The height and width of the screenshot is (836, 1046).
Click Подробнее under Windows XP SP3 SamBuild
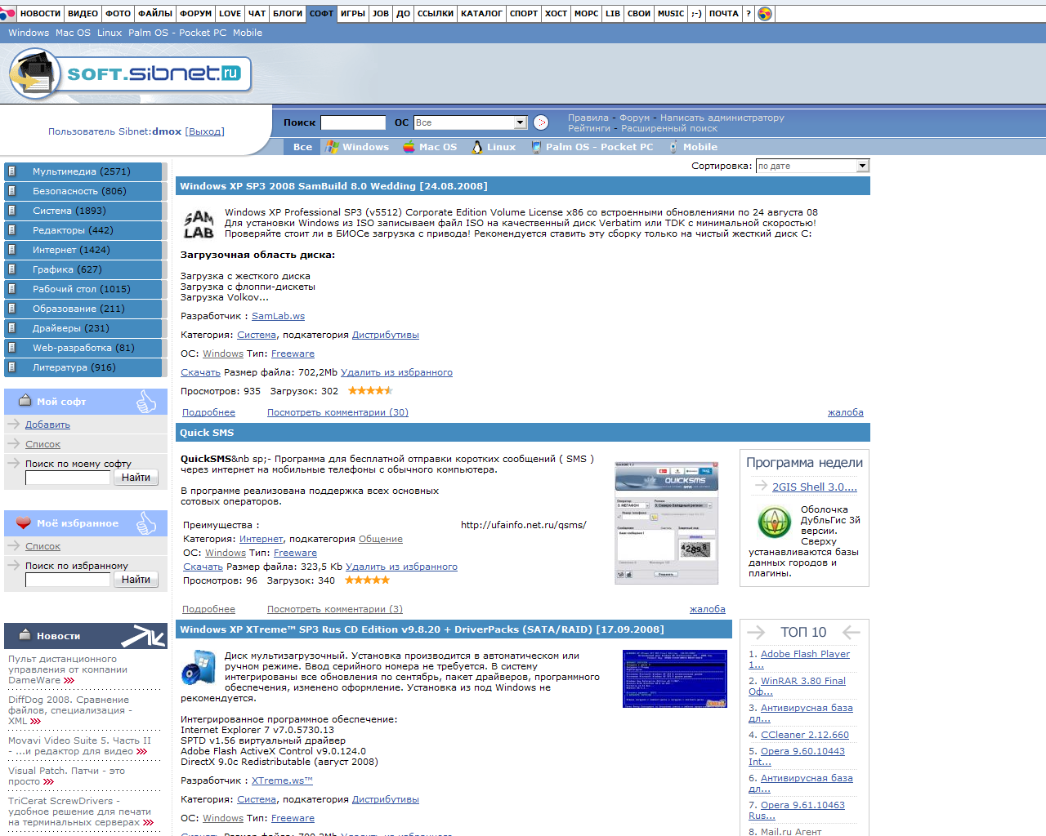click(208, 412)
